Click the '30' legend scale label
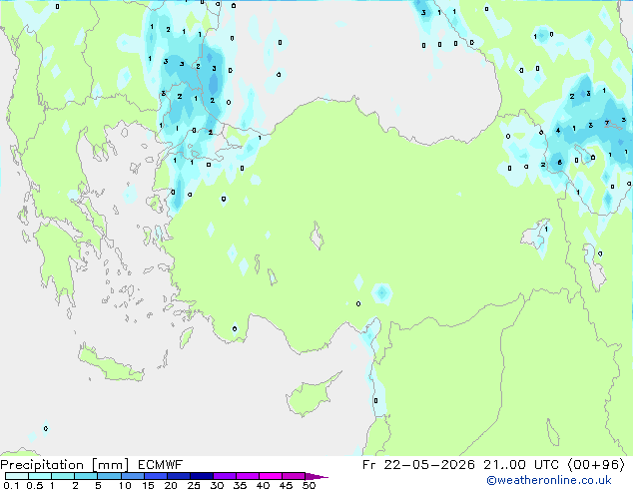Screen dimensions: 633x489 tap(217, 485)
